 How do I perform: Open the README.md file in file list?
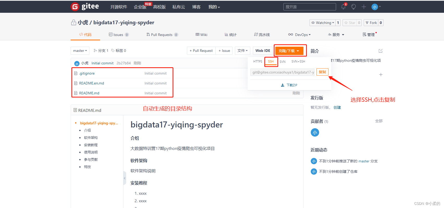coord(89,93)
